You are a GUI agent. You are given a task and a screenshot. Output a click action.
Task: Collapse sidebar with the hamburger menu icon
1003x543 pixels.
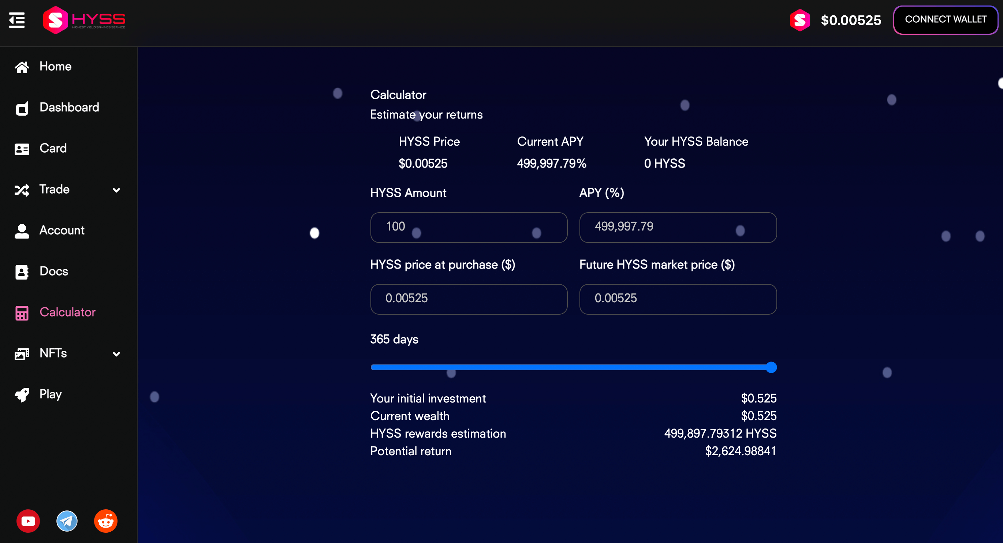[17, 20]
